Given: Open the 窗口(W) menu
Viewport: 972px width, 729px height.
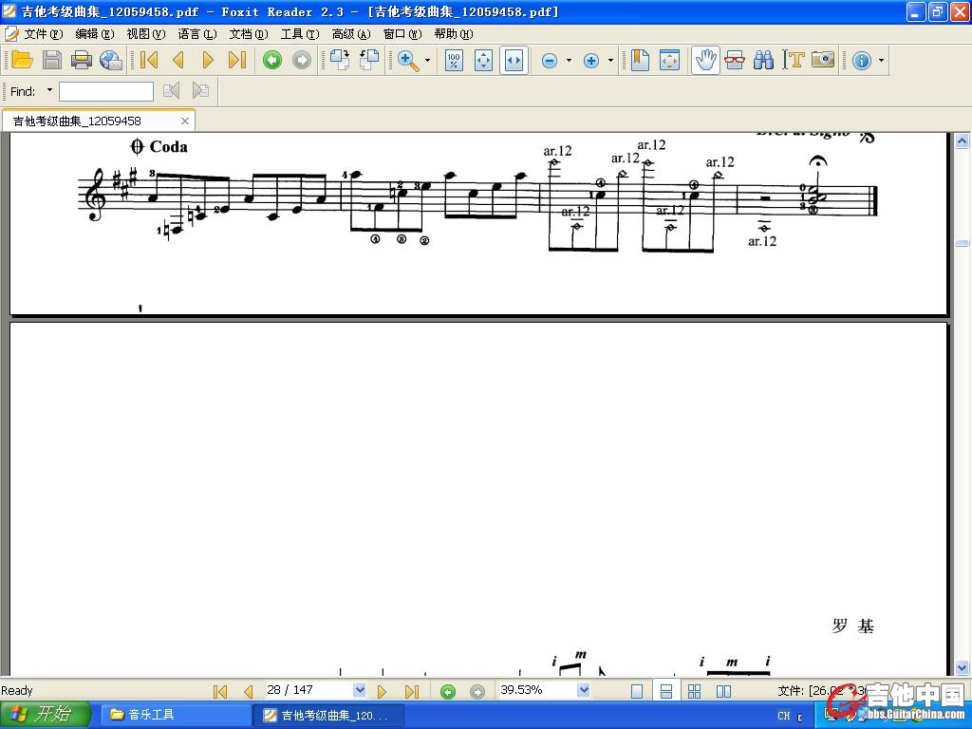Looking at the screenshot, I should 402,33.
